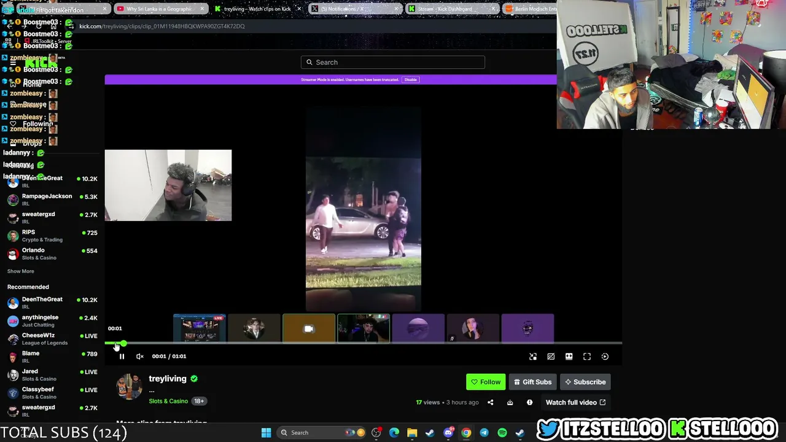Close the YouTube Sri Lanka tab
786x442 pixels.
tap(202, 9)
